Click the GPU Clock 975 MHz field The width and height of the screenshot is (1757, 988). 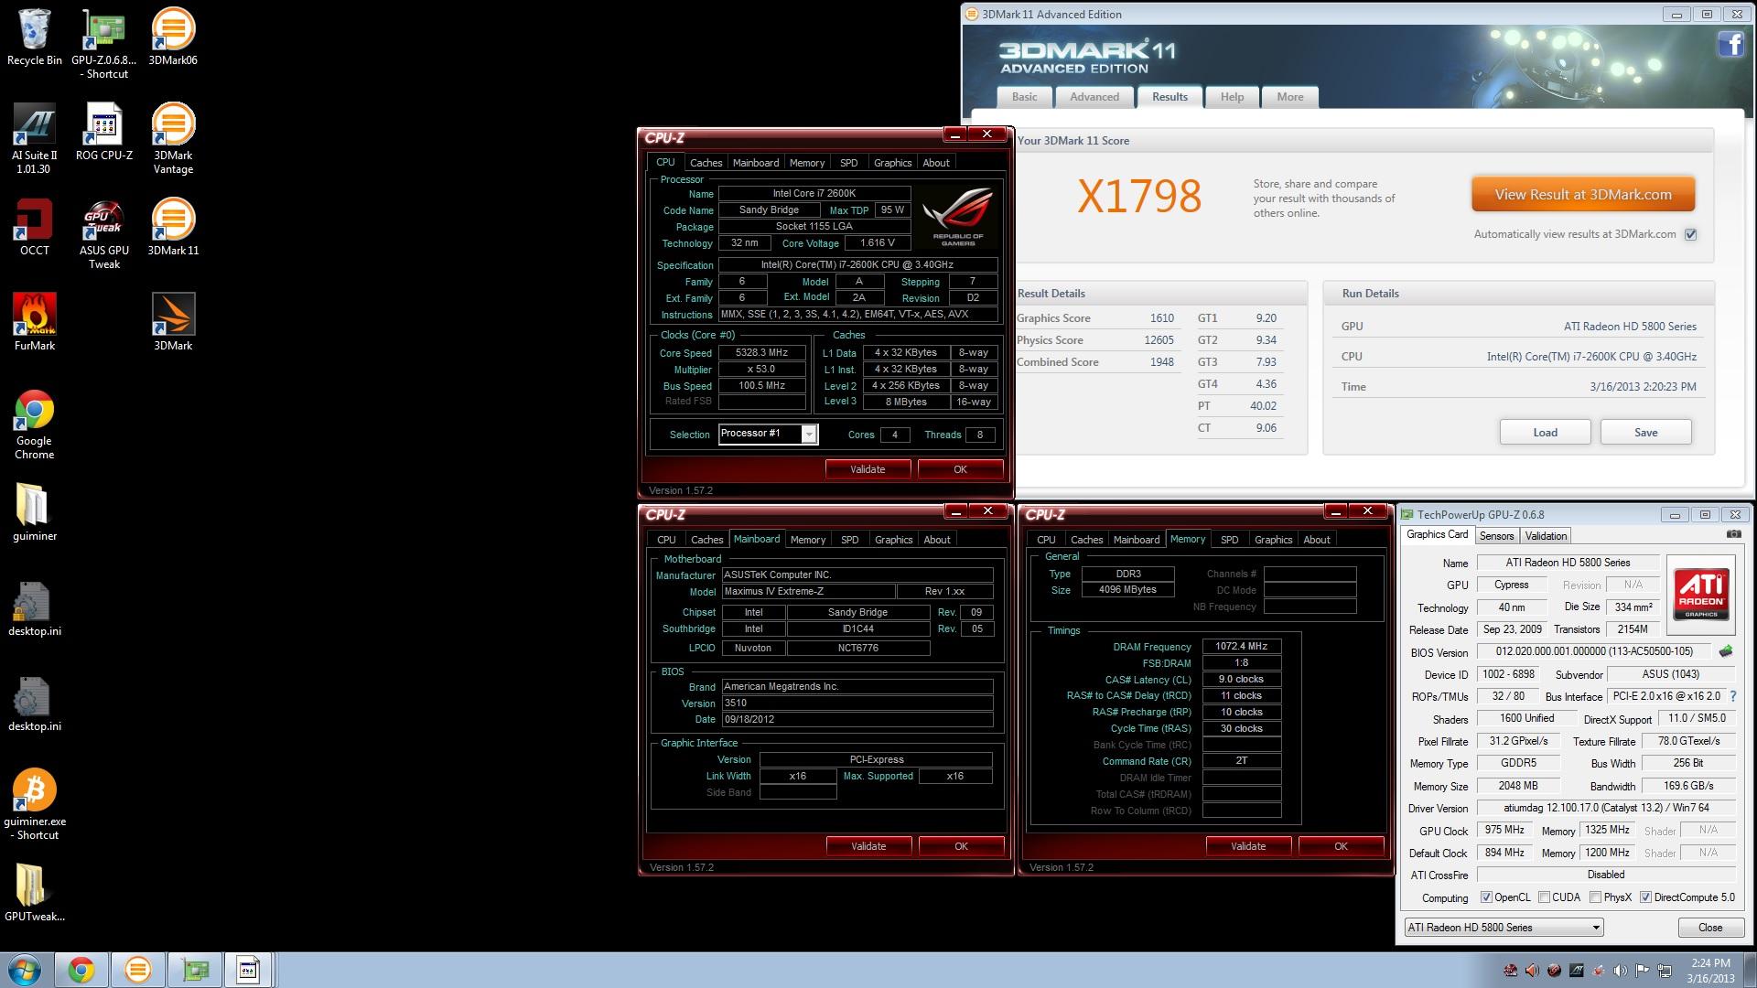pyautogui.click(x=1504, y=830)
